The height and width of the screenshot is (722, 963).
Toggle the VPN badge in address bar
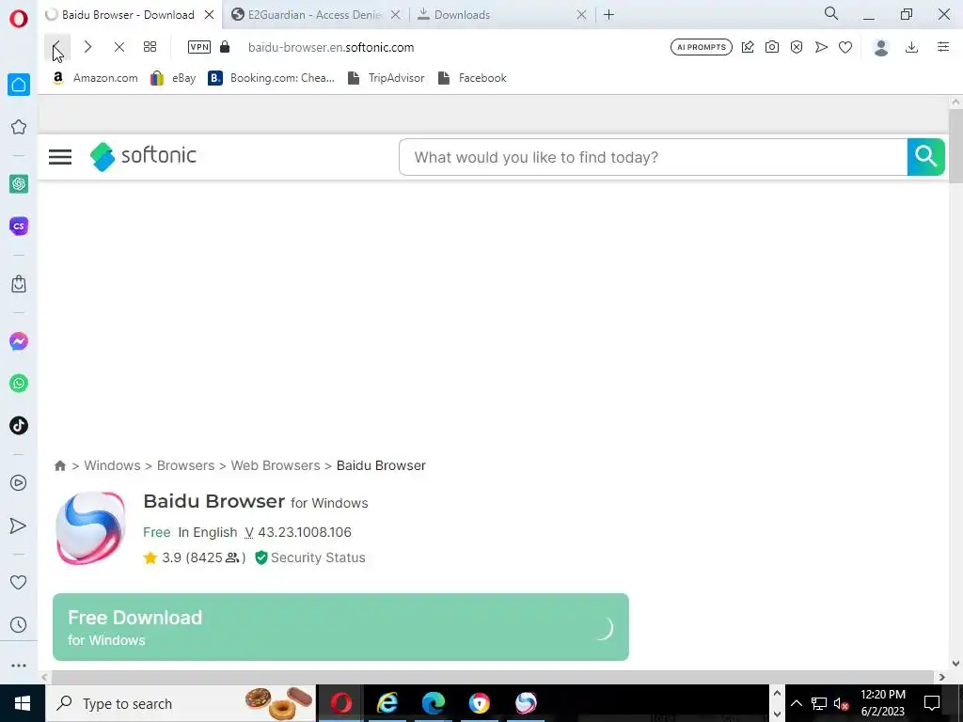pyautogui.click(x=199, y=47)
